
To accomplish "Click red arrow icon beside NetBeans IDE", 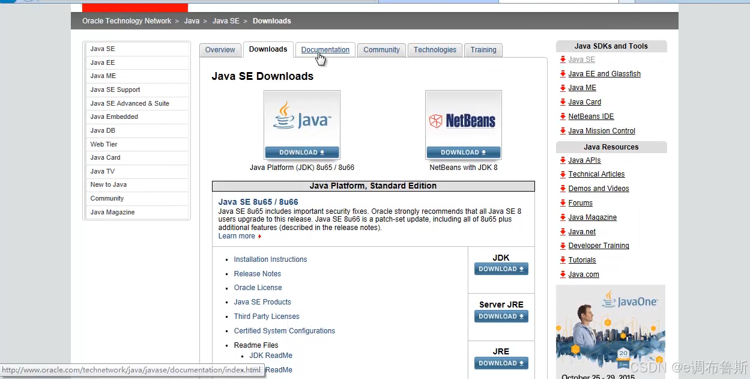I will 563,117.
